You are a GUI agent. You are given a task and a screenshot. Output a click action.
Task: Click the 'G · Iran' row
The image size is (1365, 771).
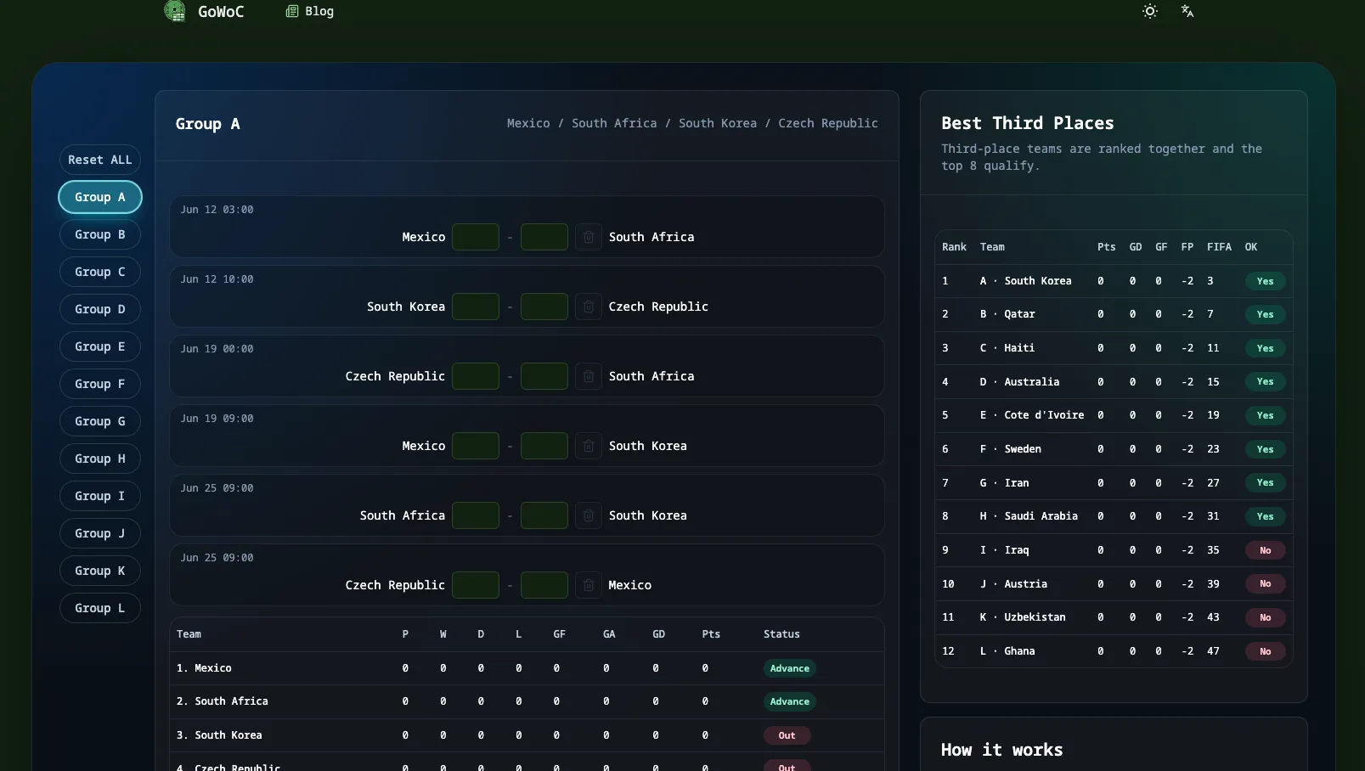pyautogui.click(x=1114, y=483)
